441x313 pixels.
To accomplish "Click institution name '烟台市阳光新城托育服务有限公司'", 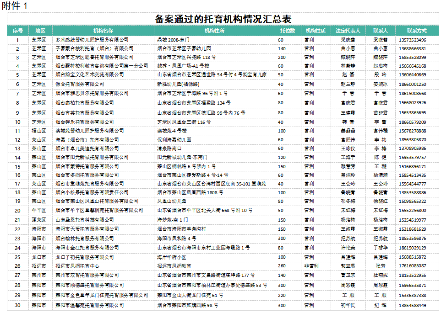I will tap(92, 158).
